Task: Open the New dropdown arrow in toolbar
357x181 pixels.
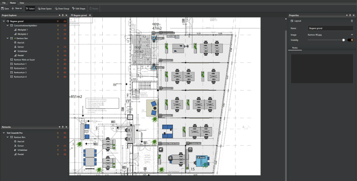Action: [x=21, y=9]
